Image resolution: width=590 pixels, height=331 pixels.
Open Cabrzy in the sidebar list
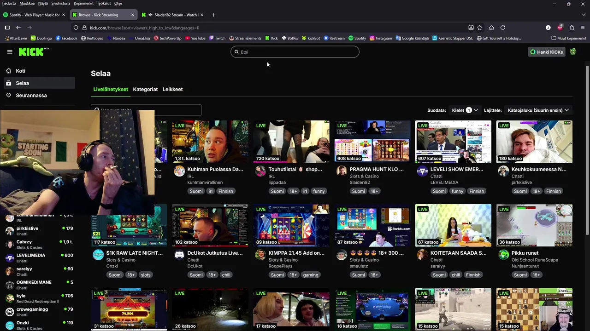pyautogui.click(x=39, y=245)
